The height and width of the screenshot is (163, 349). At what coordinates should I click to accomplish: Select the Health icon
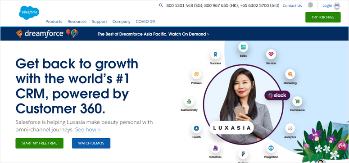click(x=196, y=128)
